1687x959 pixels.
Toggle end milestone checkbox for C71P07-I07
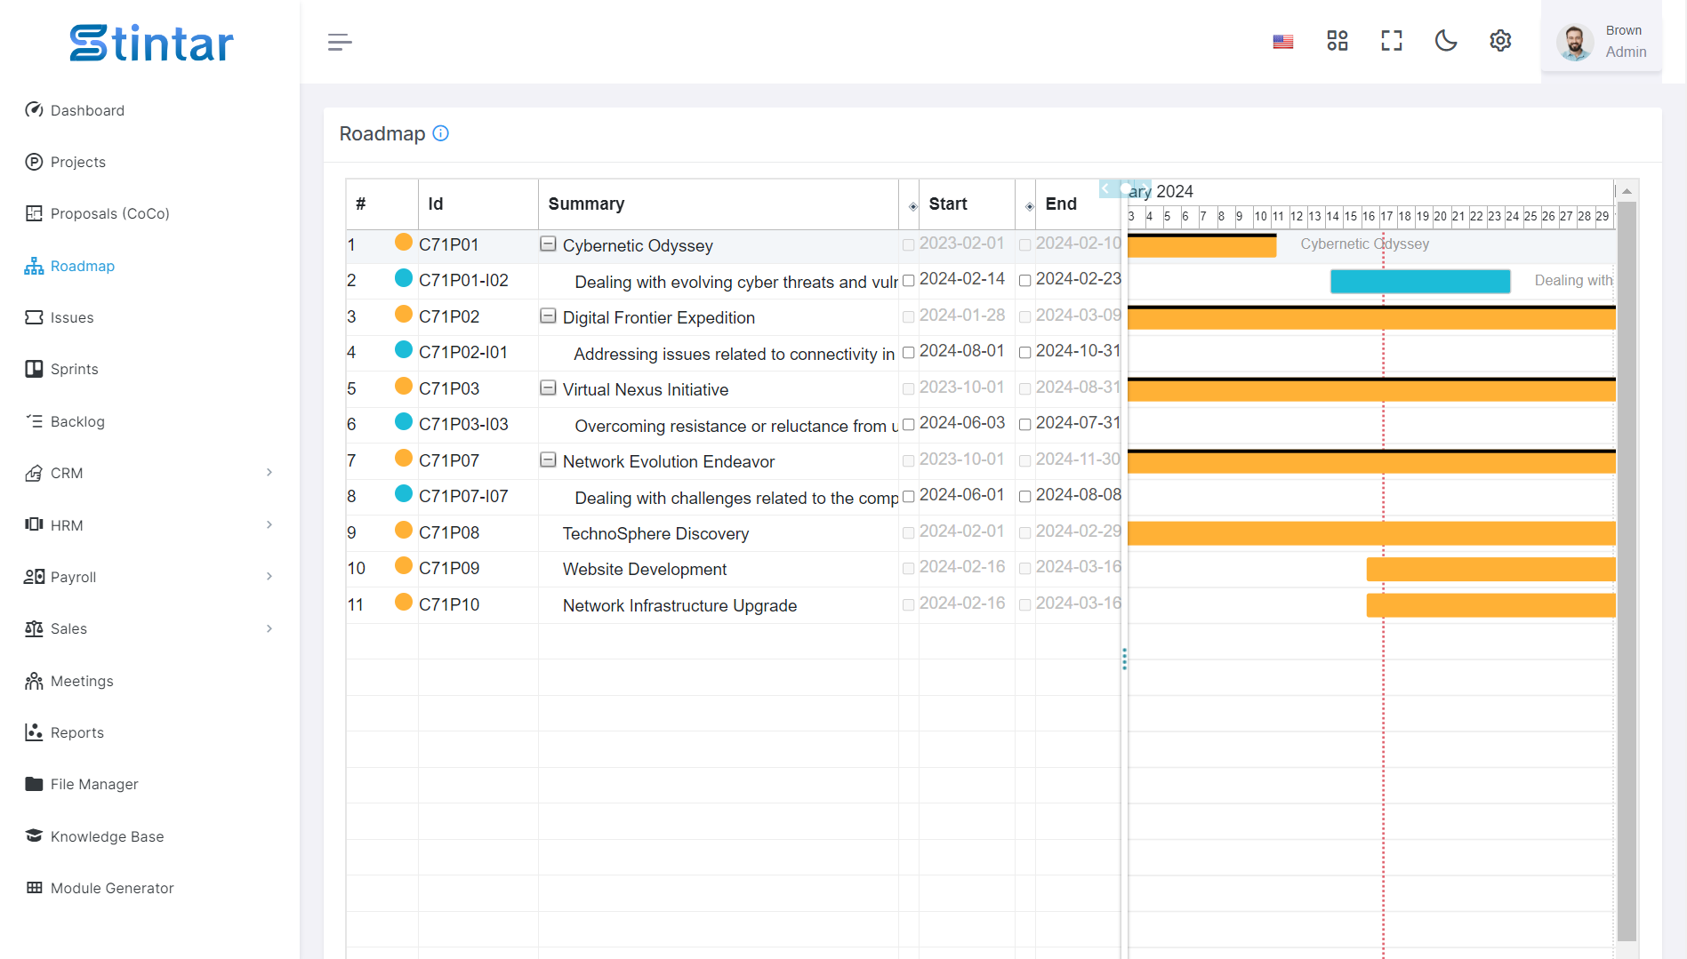click(x=1024, y=497)
